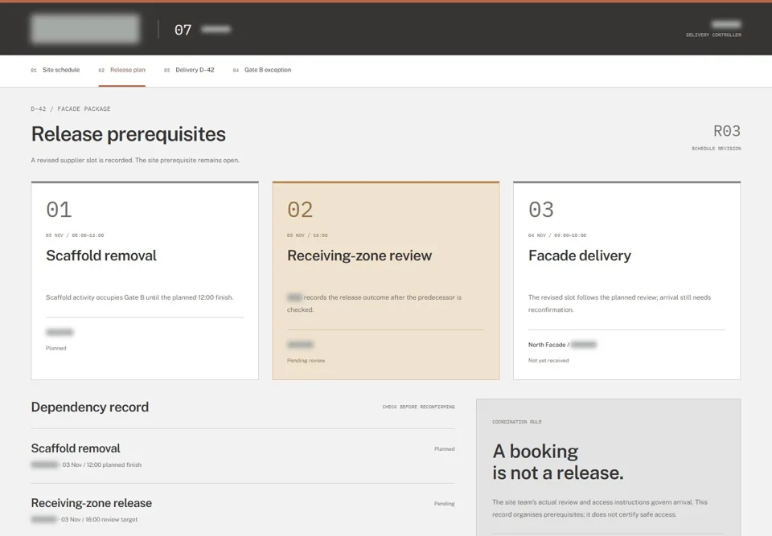Screen dimensions: 772x536
Task: Open the Site schedule tab
Action: point(55,70)
